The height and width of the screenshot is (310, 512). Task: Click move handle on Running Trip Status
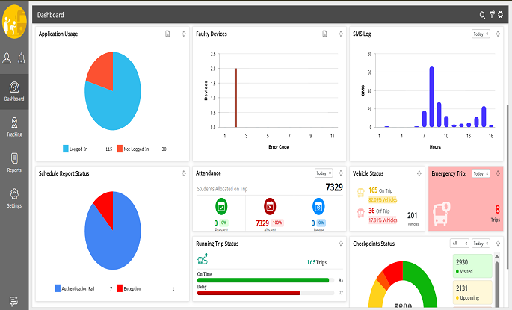[341, 243]
